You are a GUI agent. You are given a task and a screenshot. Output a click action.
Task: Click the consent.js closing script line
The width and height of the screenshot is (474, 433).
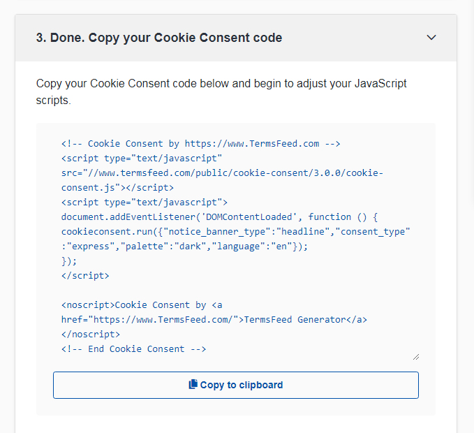pos(117,188)
